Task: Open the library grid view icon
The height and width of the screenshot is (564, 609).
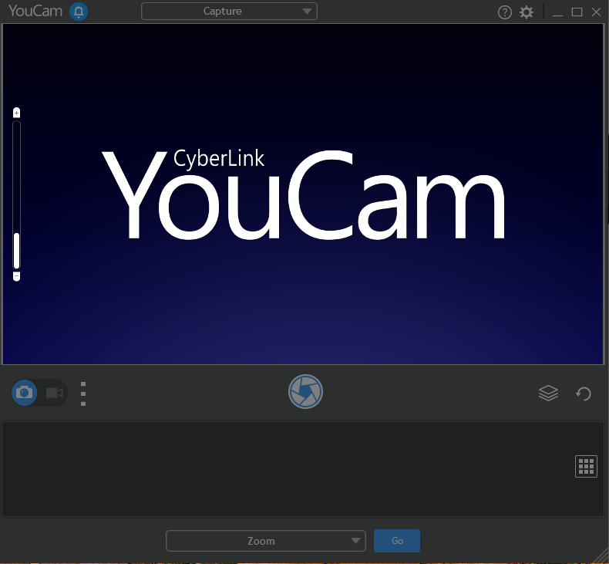Action: (586, 466)
